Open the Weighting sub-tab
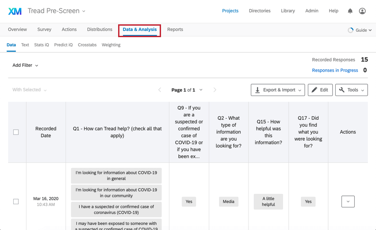 pyautogui.click(x=111, y=45)
